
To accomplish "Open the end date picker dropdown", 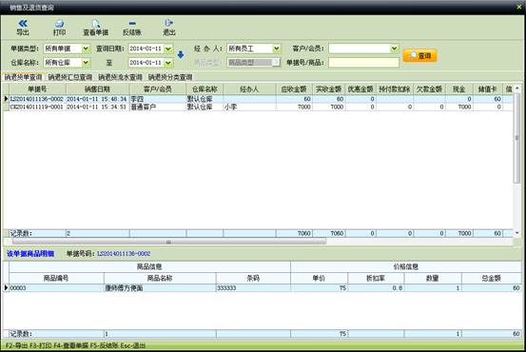I will [168, 63].
